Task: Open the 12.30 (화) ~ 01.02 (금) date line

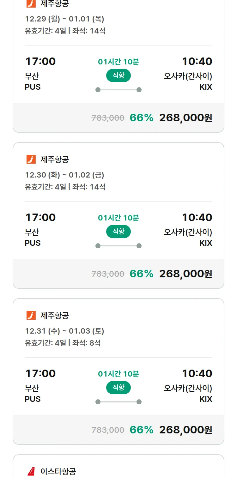Action: pyautogui.click(x=64, y=175)
